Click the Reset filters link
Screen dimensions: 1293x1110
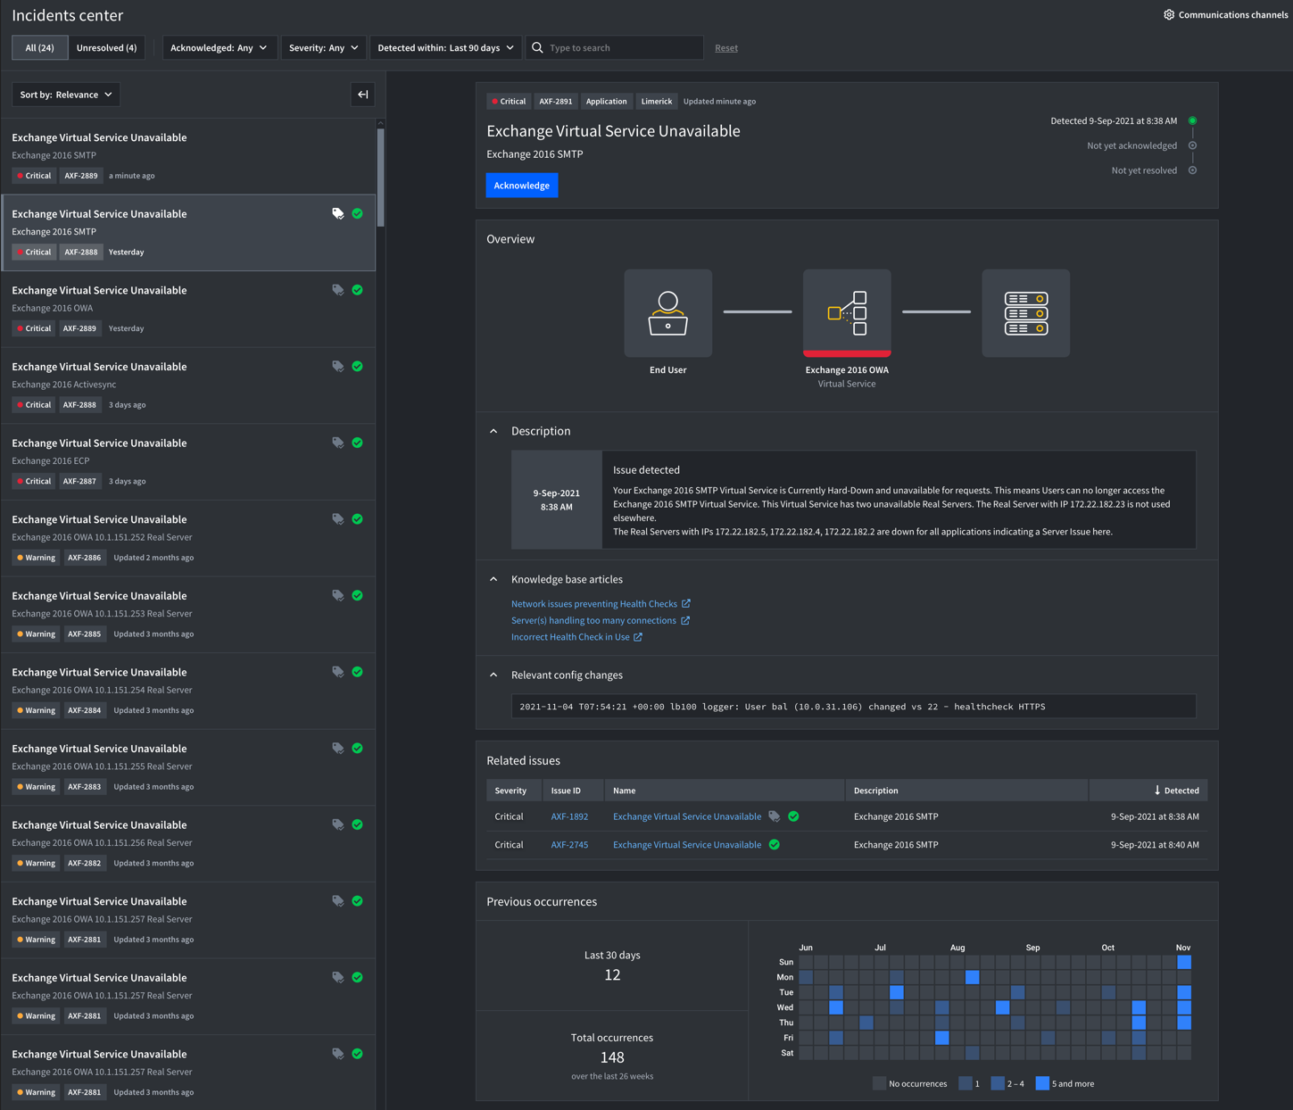(726, 48)
